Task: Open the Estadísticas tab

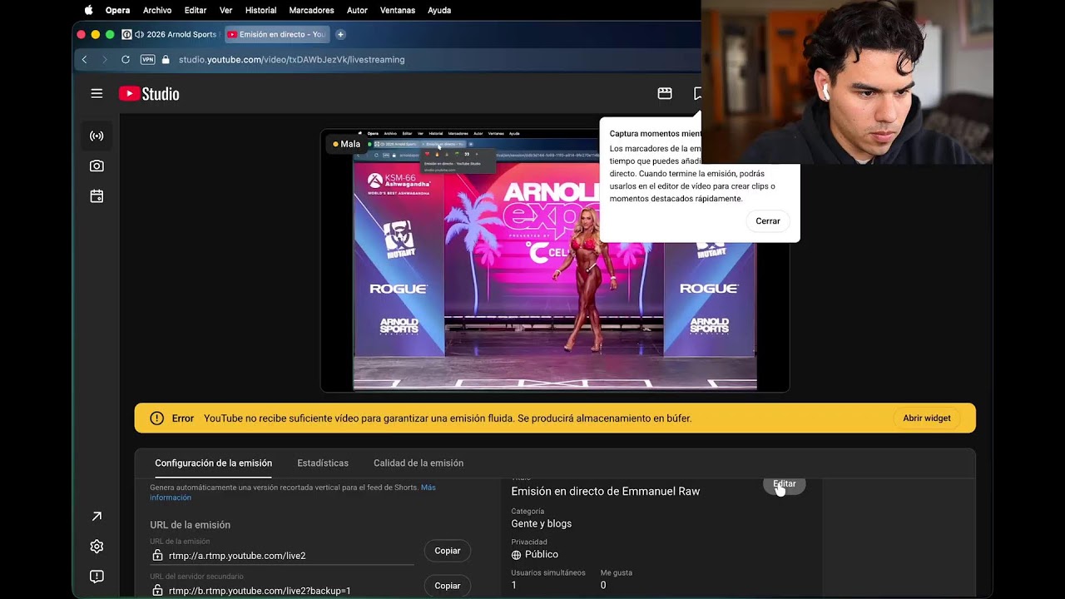Action: (323, 463)
